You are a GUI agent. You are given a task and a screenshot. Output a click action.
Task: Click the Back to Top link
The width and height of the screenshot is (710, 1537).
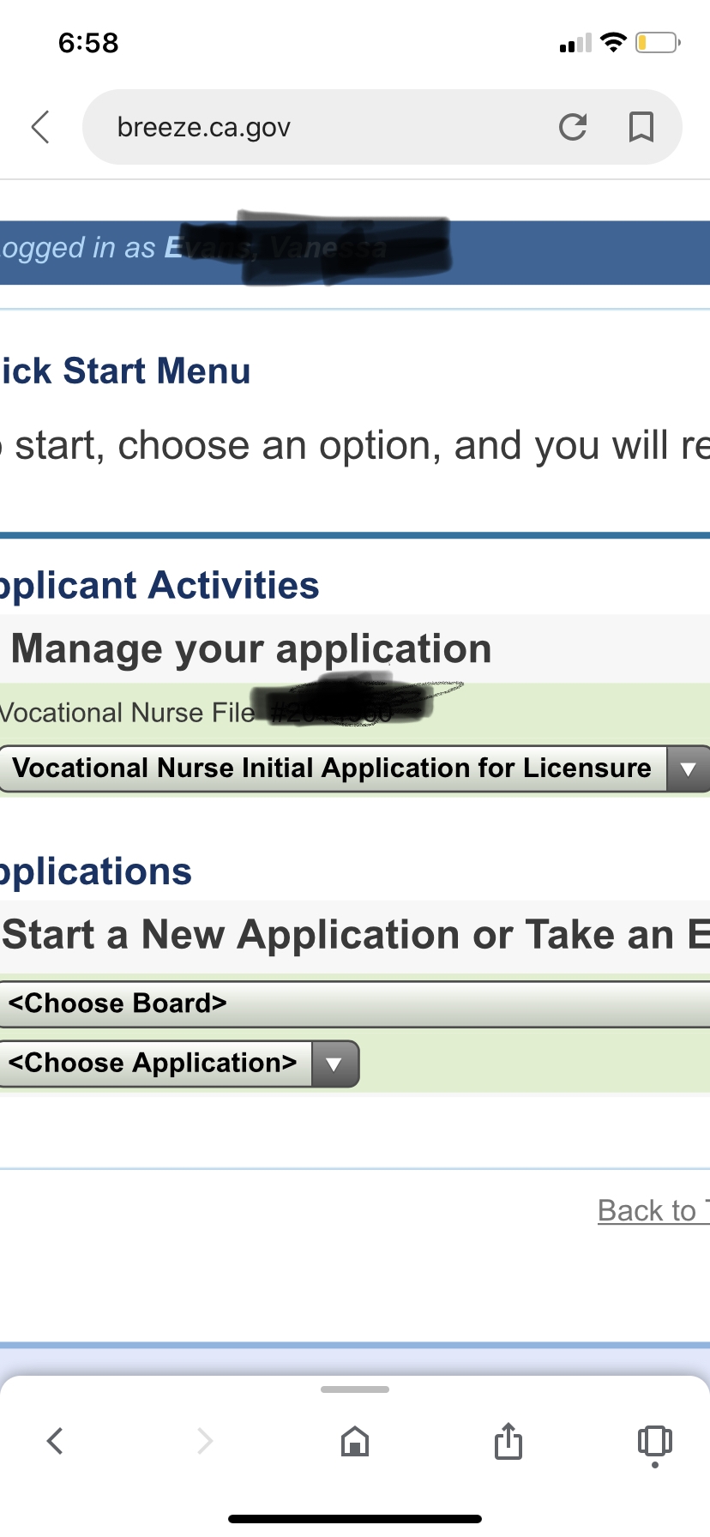[653, 1210]
